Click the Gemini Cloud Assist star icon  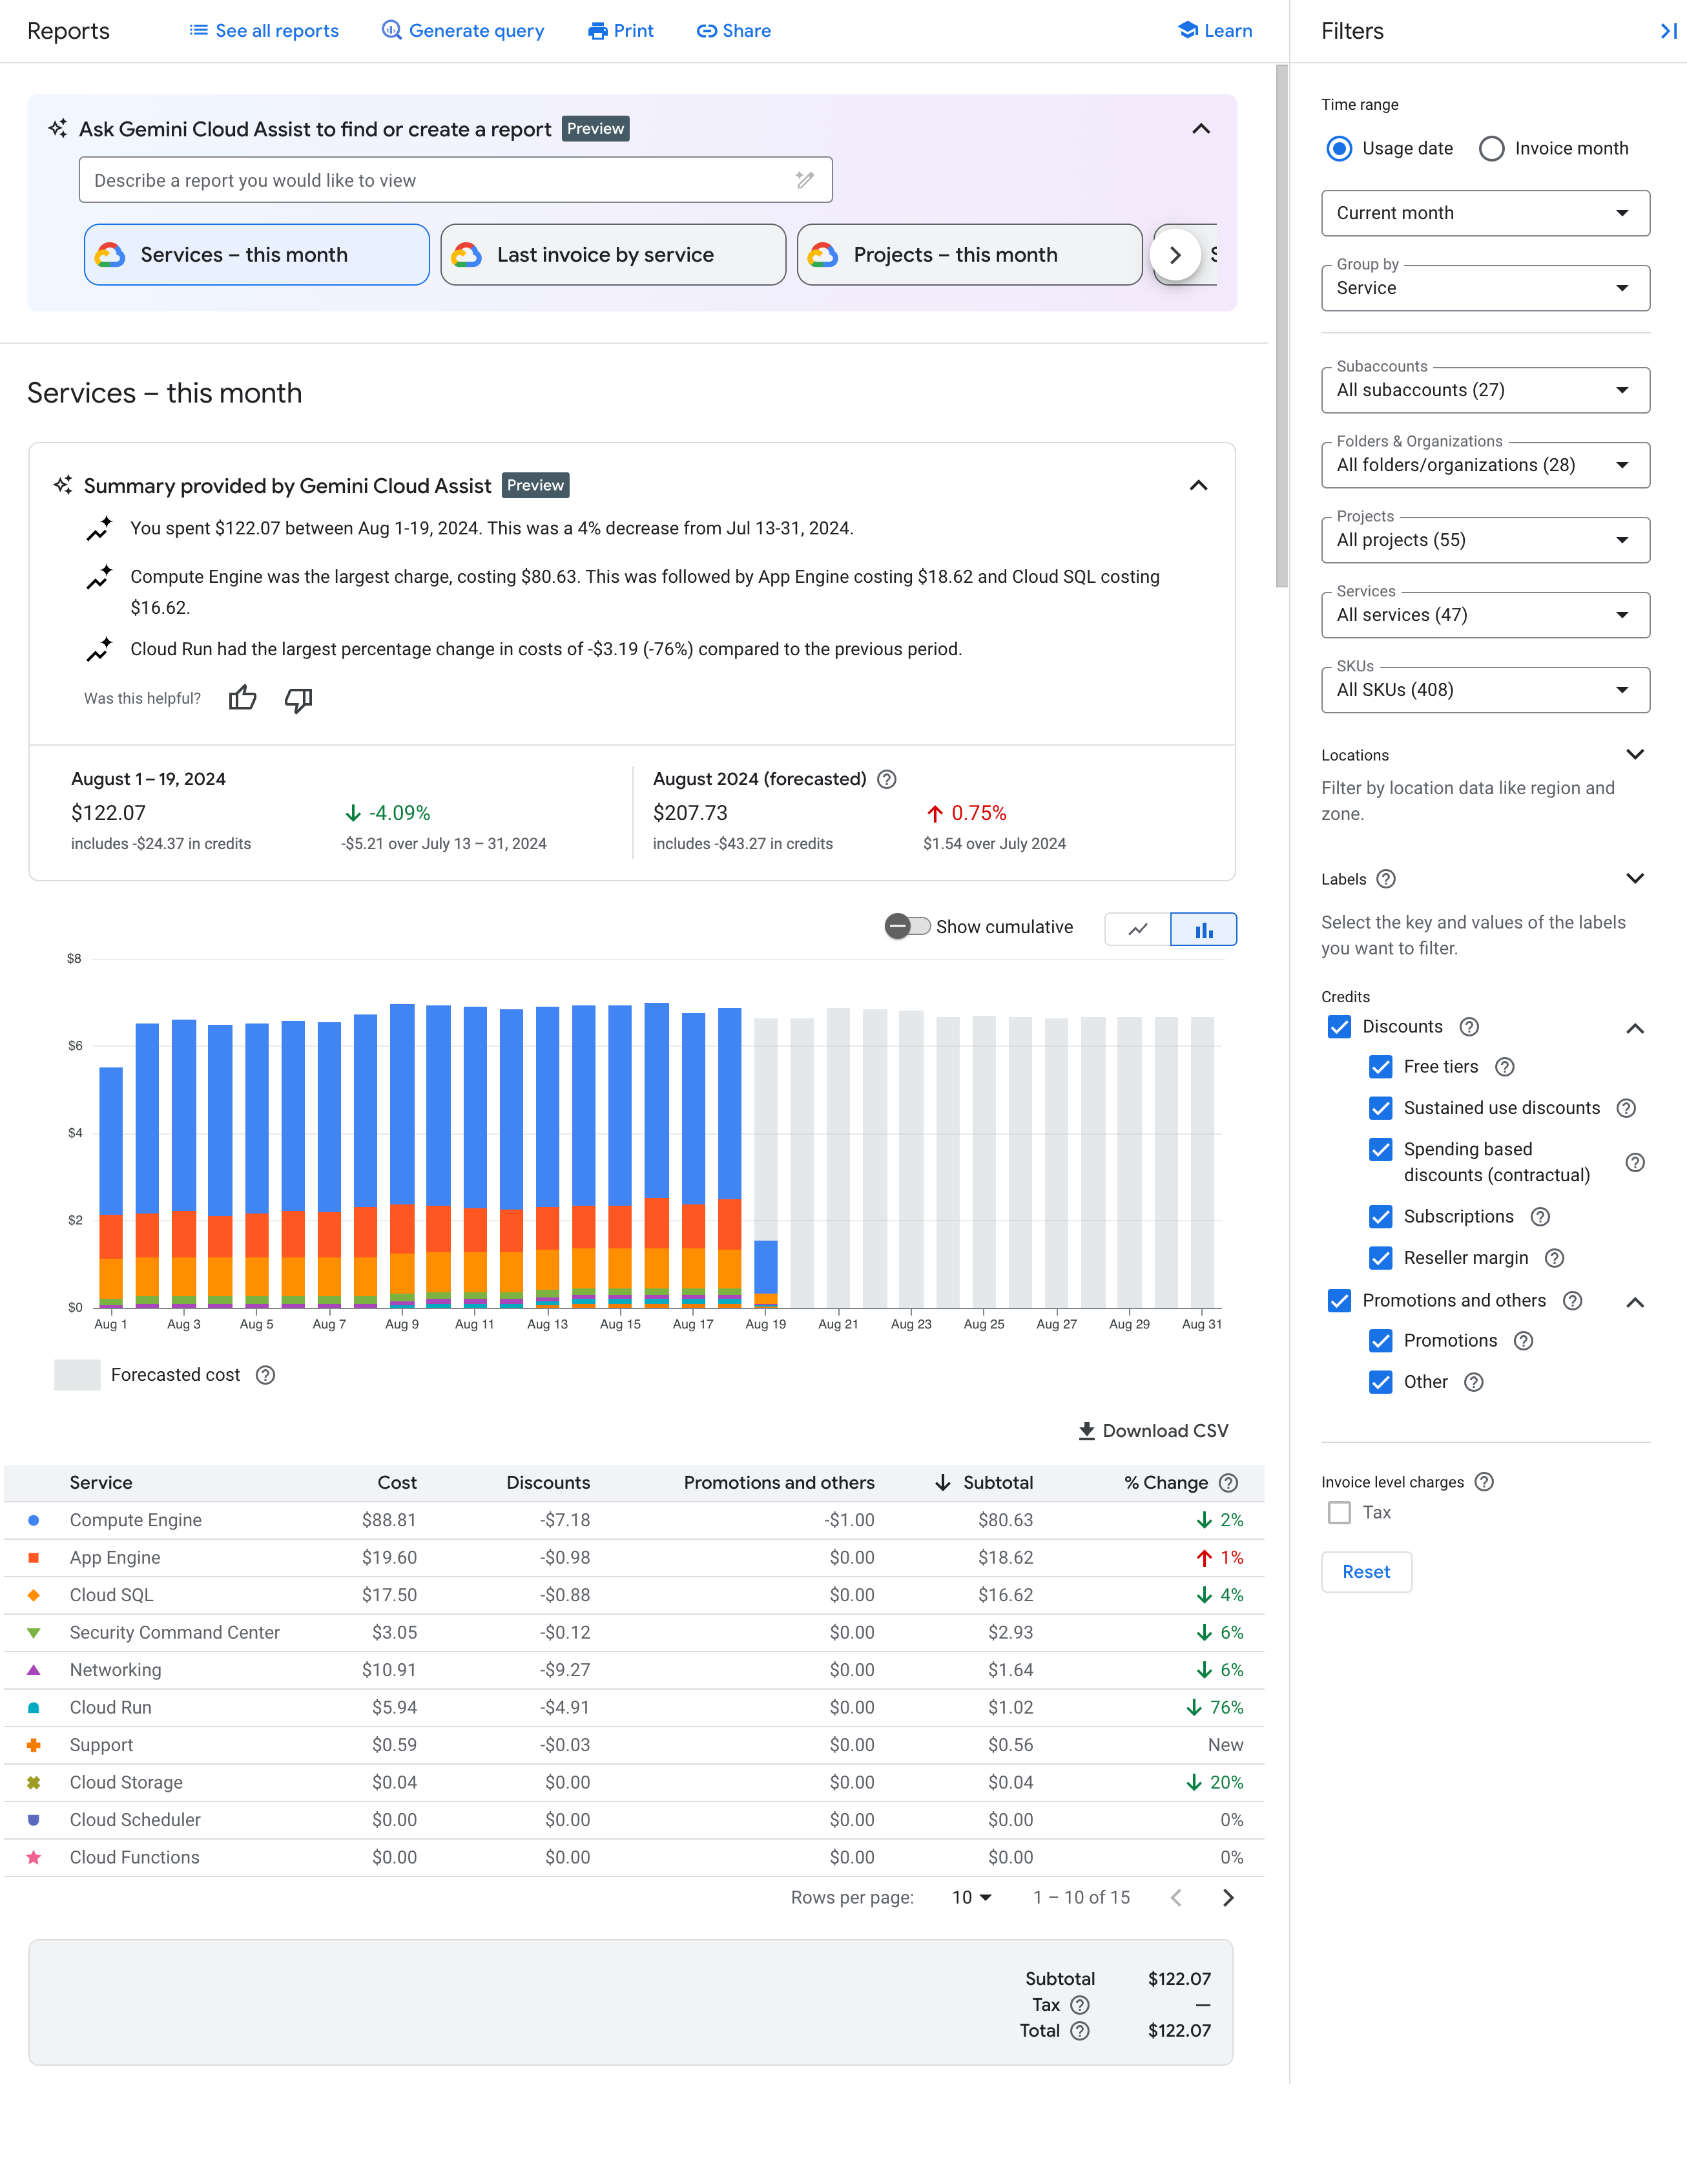click(62, 128)
